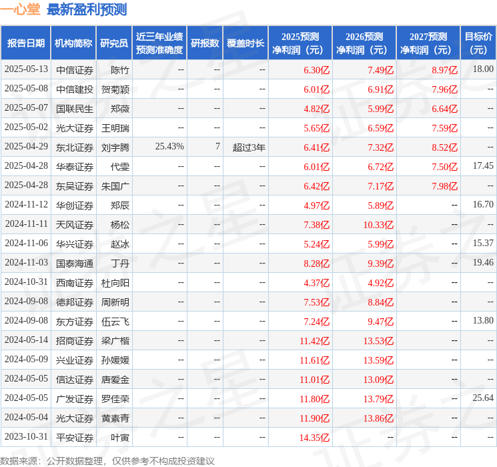Click analyst name 孙媛媛
The image size is (497, 467).
115,360
